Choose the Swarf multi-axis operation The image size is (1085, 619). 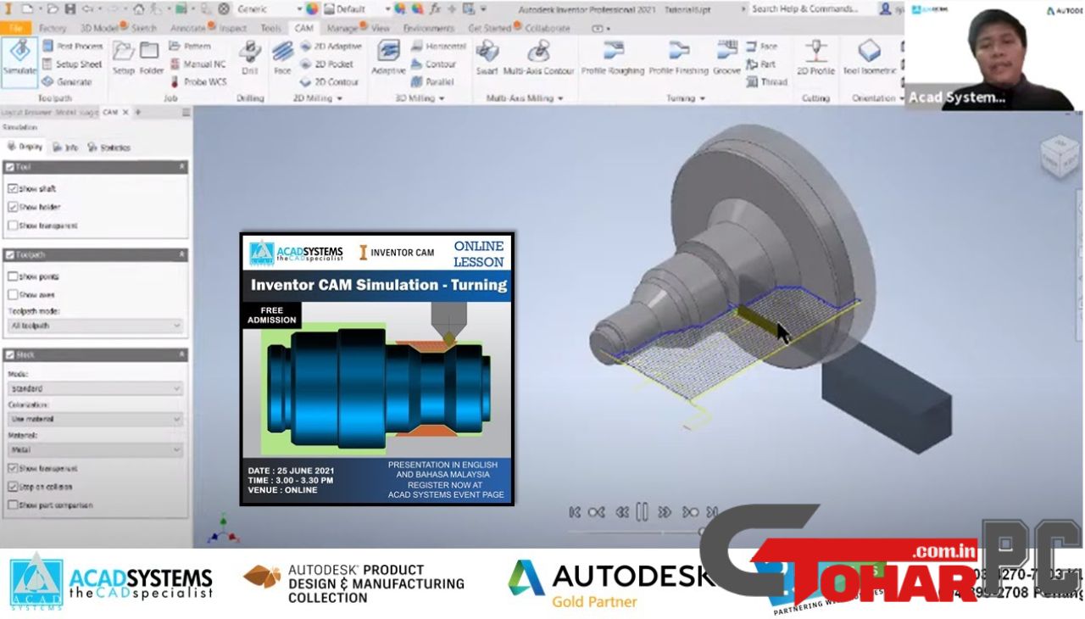tap(487, 59)
